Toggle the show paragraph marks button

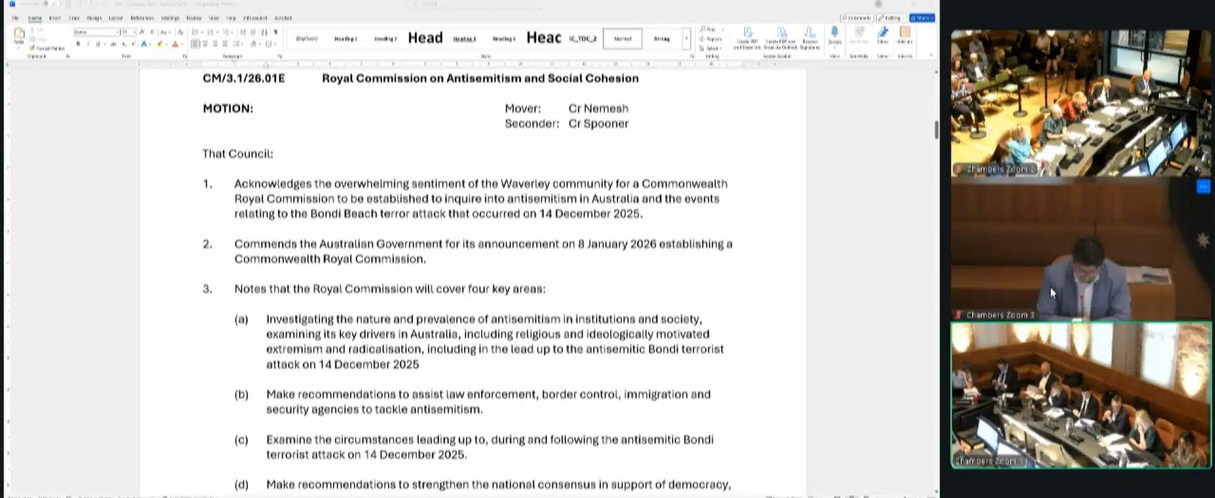tap(275, 32)
